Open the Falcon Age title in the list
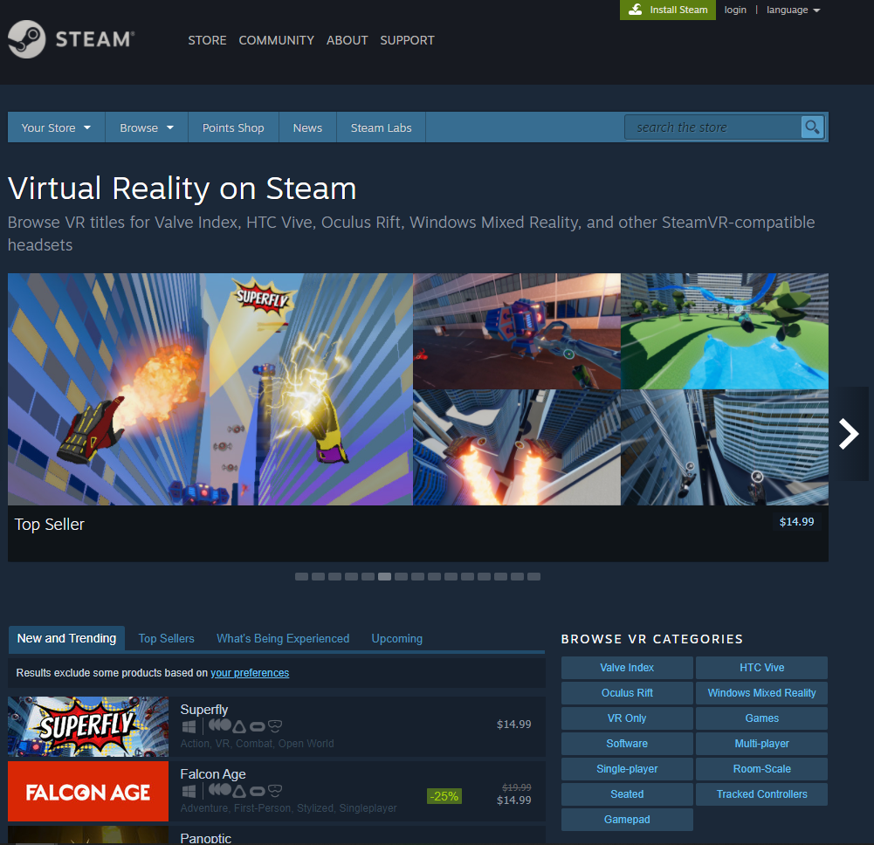This screenshot has height=845, width=874. (x=213, y=774)
